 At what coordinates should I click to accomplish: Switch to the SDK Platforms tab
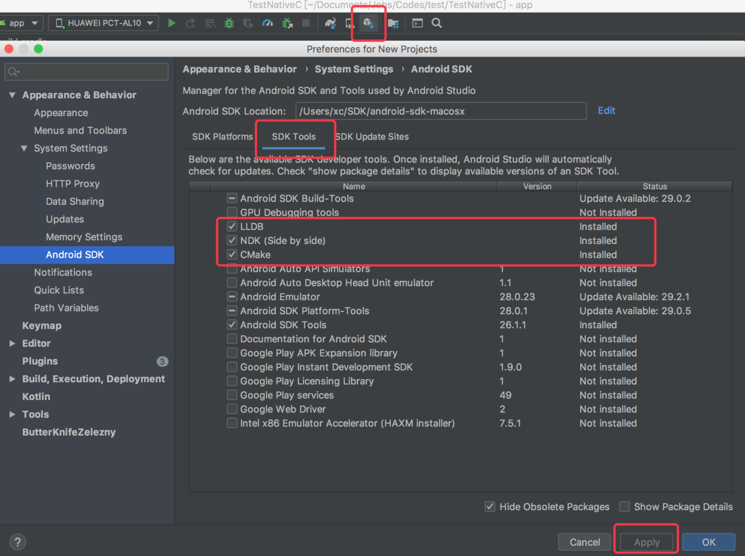(x=222, y=136)
